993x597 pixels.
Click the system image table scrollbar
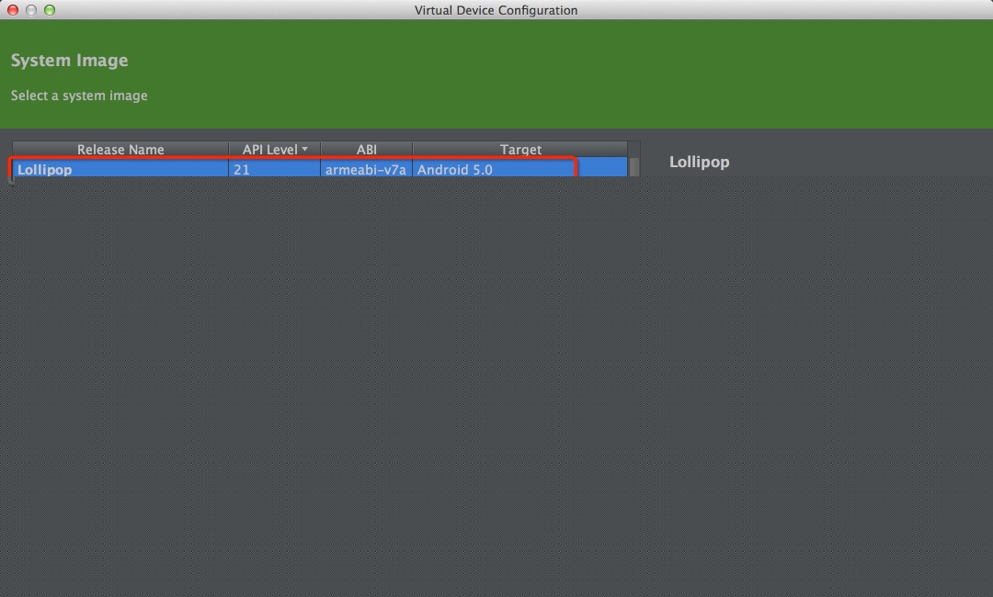coord(633,166)
